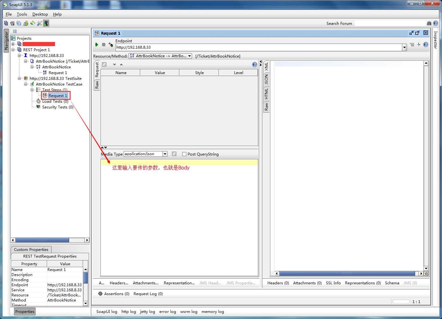This screenshot has height=319, width=442.
Task: Click the shield icon of Security Tests
Action: [38, 107]
